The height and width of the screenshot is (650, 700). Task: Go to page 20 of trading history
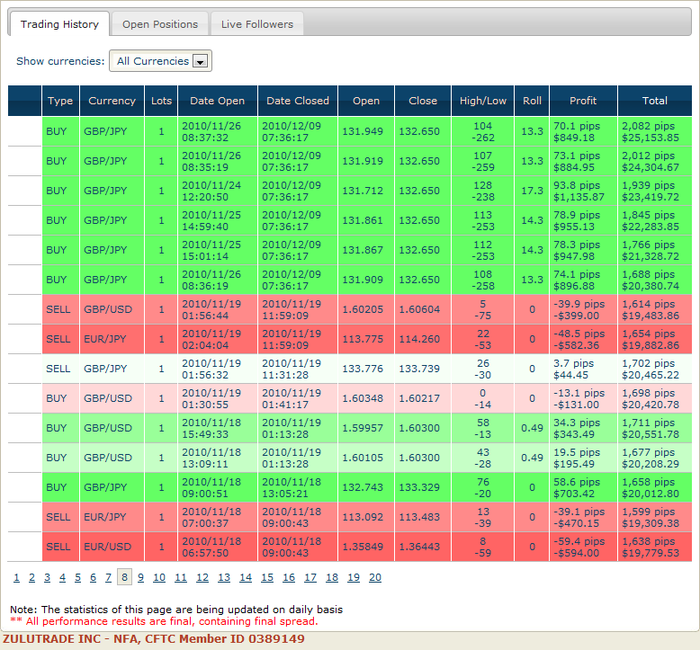(x=375, y=577)
